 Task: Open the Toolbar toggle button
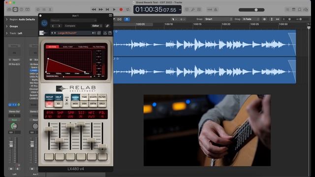coord(28,9)
